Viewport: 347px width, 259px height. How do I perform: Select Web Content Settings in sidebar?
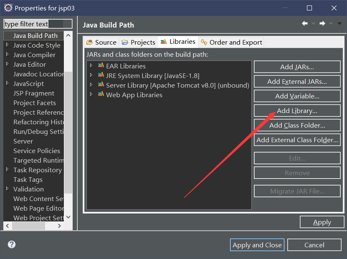38,199
